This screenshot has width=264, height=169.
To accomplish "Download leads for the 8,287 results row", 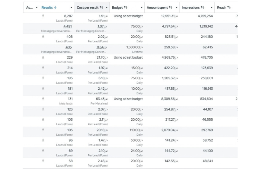I will [x=43, y=16].
